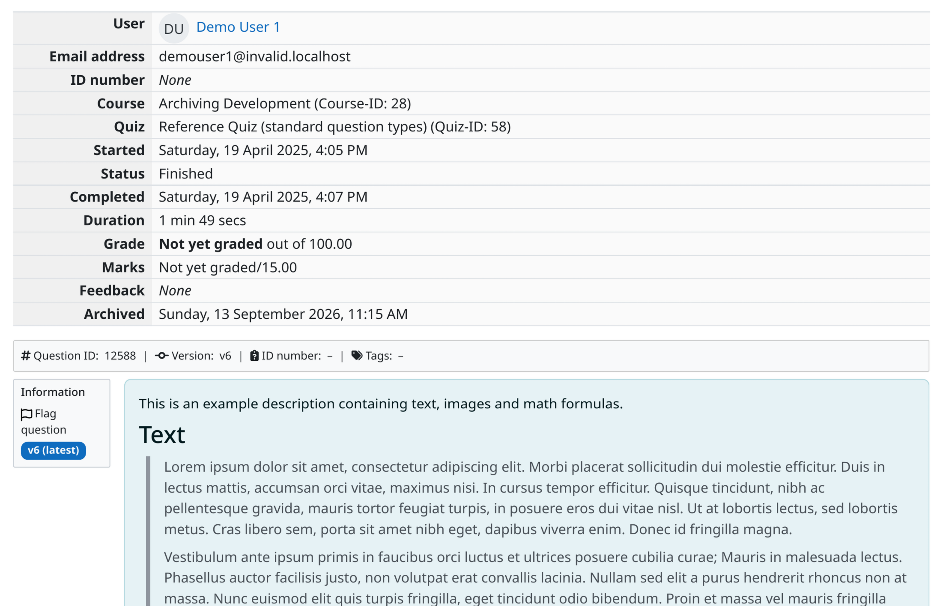Flag this question

44,422
